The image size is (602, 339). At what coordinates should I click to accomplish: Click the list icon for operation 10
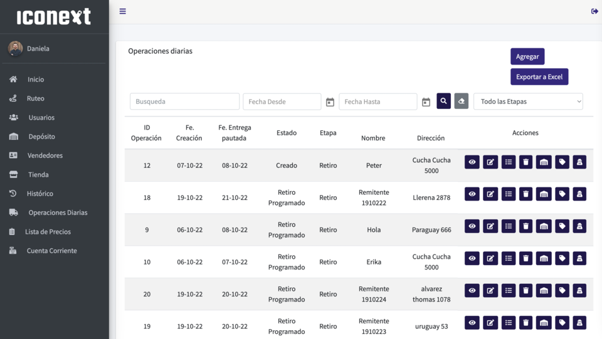click(x=509, y=259)
